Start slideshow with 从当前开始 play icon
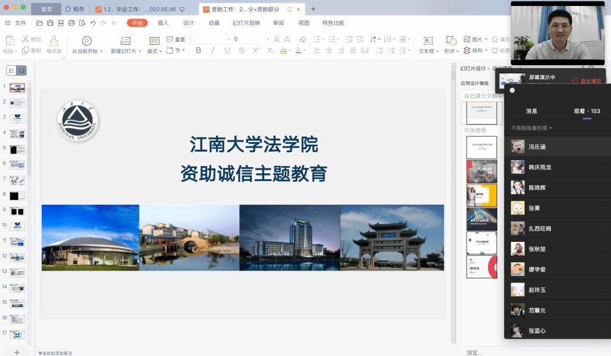The image size is (611, 356). click(x=87, y=41)
